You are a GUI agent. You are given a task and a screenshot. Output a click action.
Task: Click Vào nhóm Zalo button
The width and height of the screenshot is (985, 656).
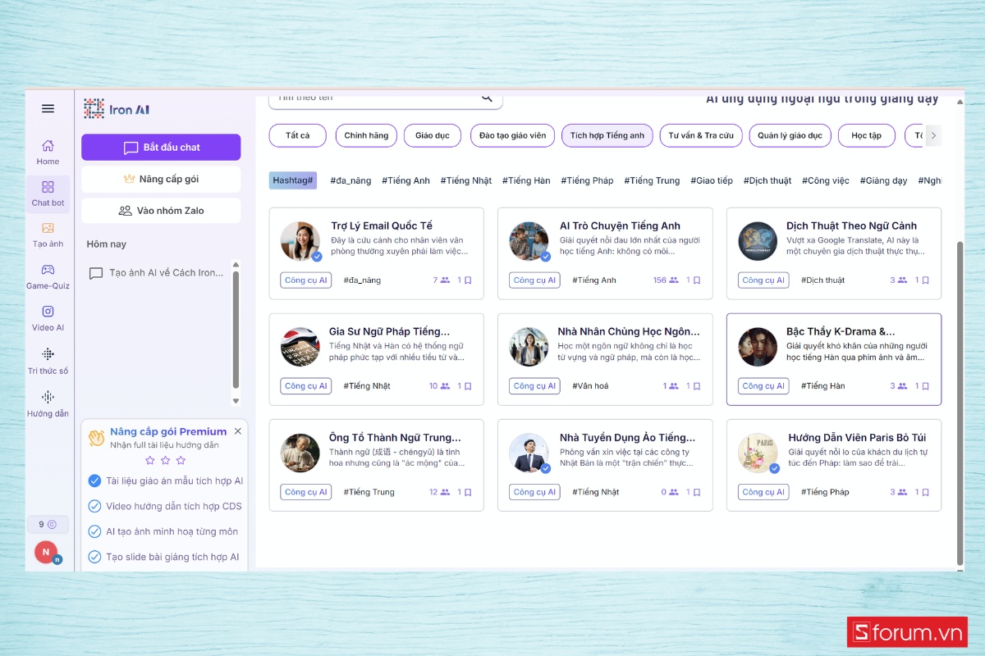click(161, 211)
